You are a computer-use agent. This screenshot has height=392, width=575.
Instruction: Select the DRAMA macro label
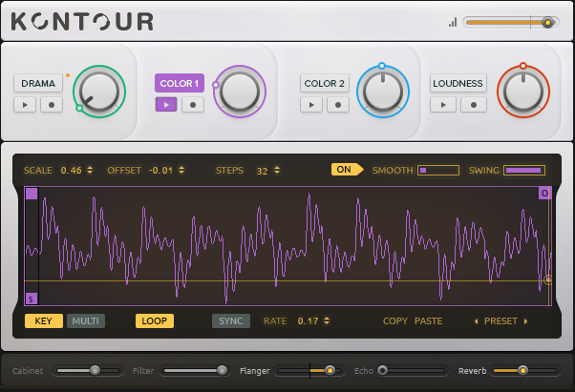point(38,83)
